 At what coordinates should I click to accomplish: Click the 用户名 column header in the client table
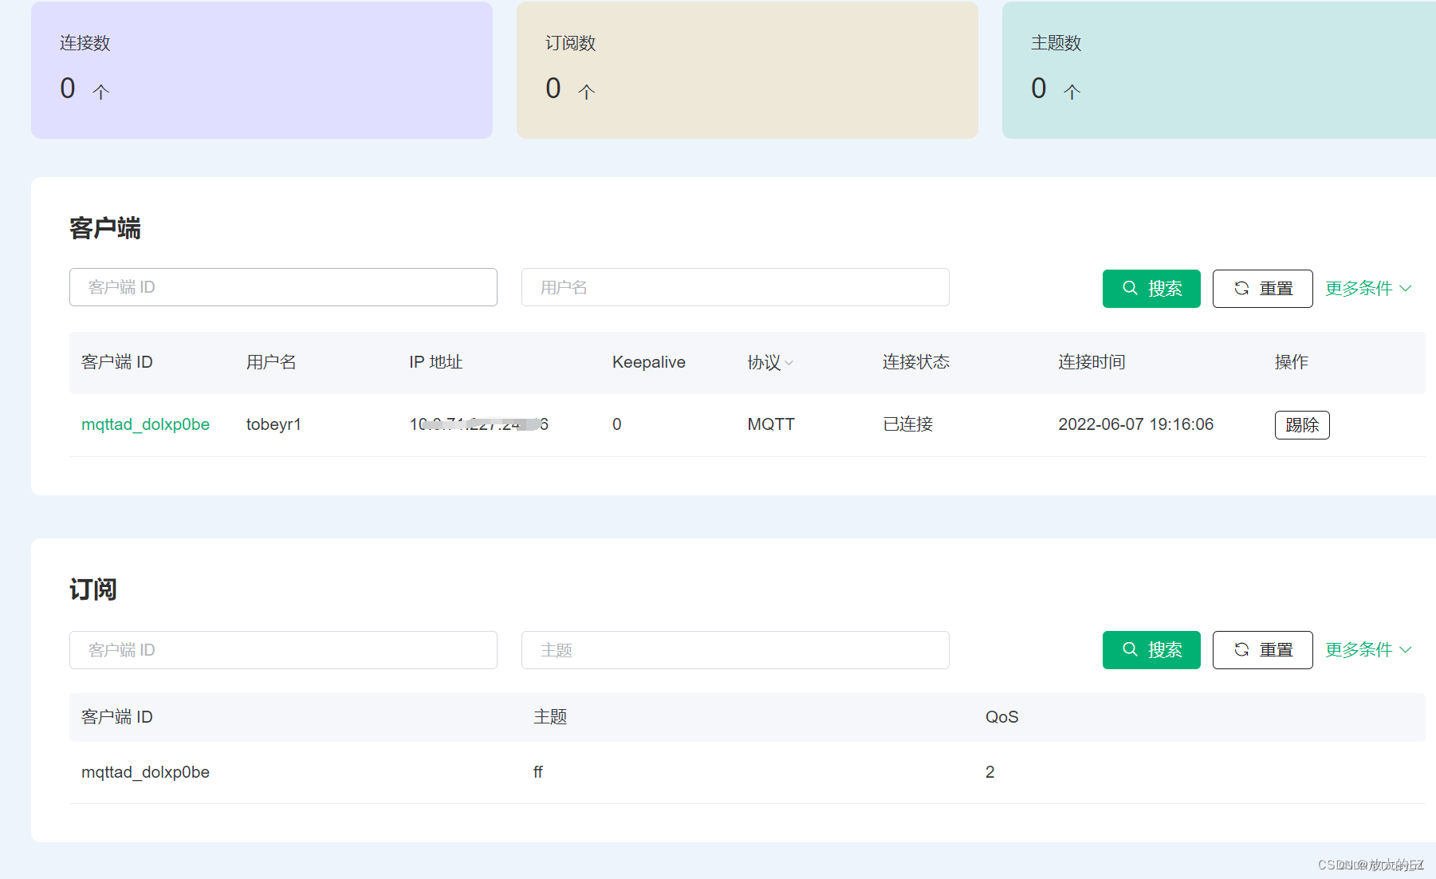[x=271, y=362]
